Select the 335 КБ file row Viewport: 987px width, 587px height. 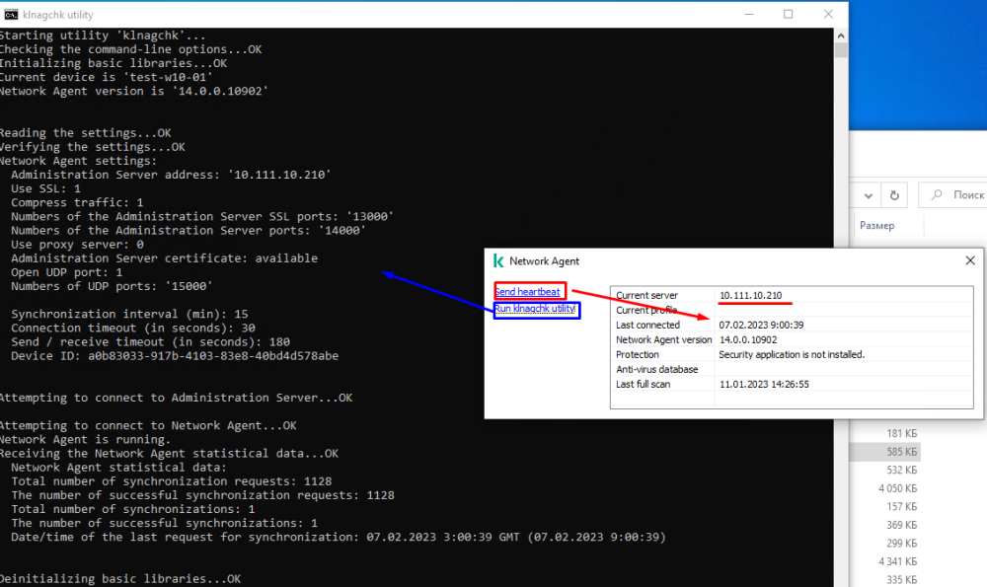885,579
